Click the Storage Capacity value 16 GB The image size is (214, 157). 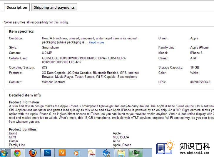(195, 67)
